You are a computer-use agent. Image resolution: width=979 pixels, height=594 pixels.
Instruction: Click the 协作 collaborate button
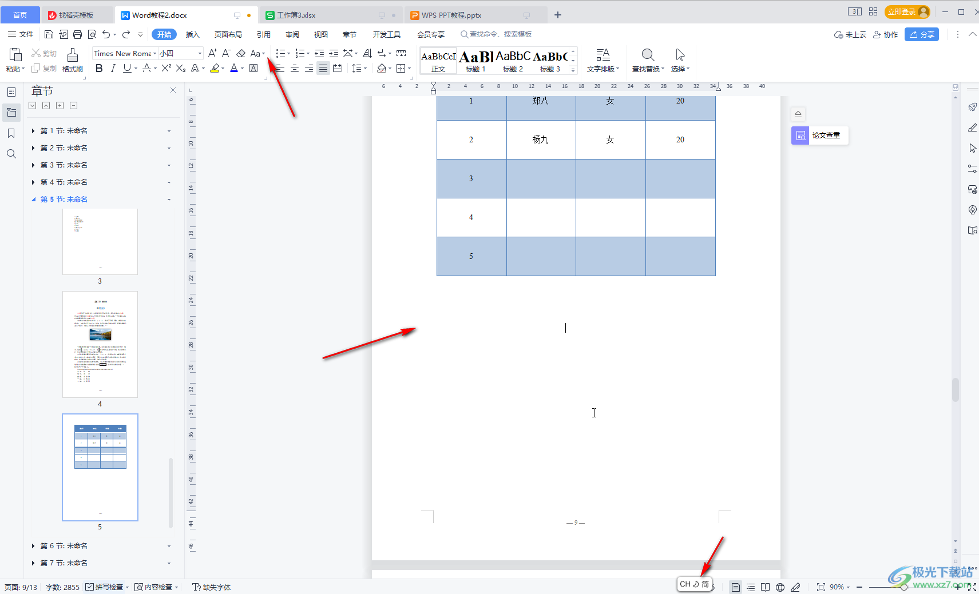(x=885, y=34)
